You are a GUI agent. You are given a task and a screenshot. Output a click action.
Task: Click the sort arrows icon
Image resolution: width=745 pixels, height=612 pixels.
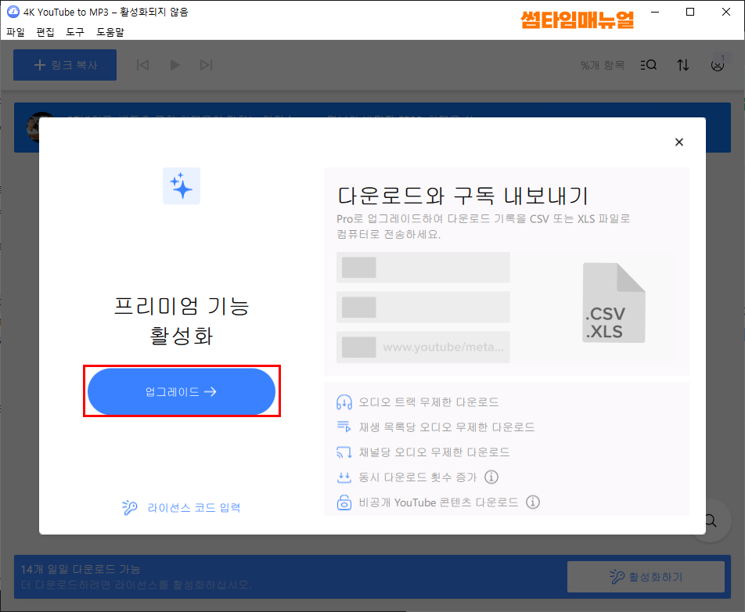pos(682,65)
